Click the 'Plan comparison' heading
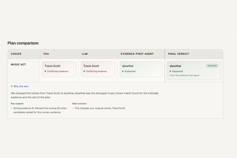Viewport: 237px width, 158px height. coord(23,43)
